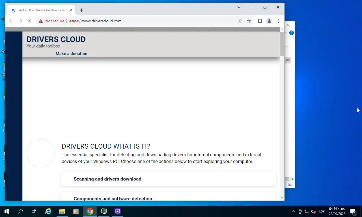Open the Not secure site info warning
Viewport: 362px width, 217px height.
click(x=51, y=21)
